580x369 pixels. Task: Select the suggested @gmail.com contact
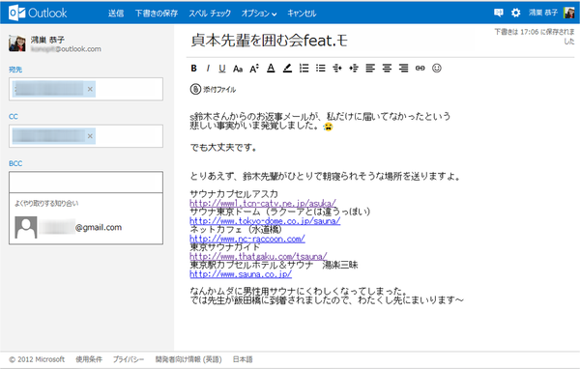tap(86, 227)
